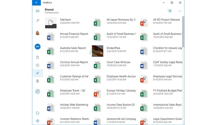Open Annual Financial Report Word icon
This screenshot has height=125, width=216.
(x=51, y=37)
